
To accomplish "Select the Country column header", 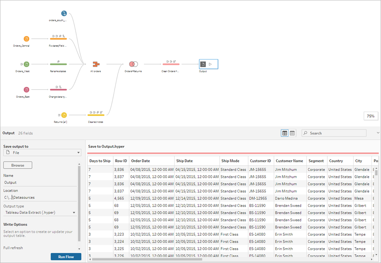I will point(340,161).
